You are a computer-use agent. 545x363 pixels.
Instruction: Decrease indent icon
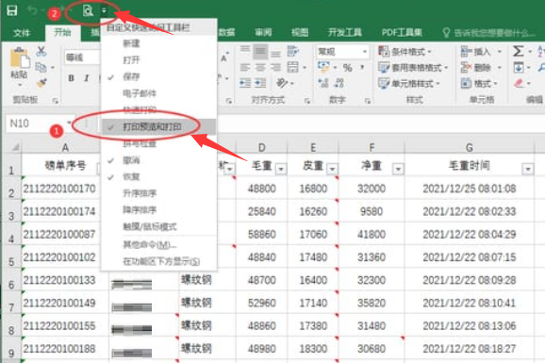pyautogui.click(x=245, y=83)
